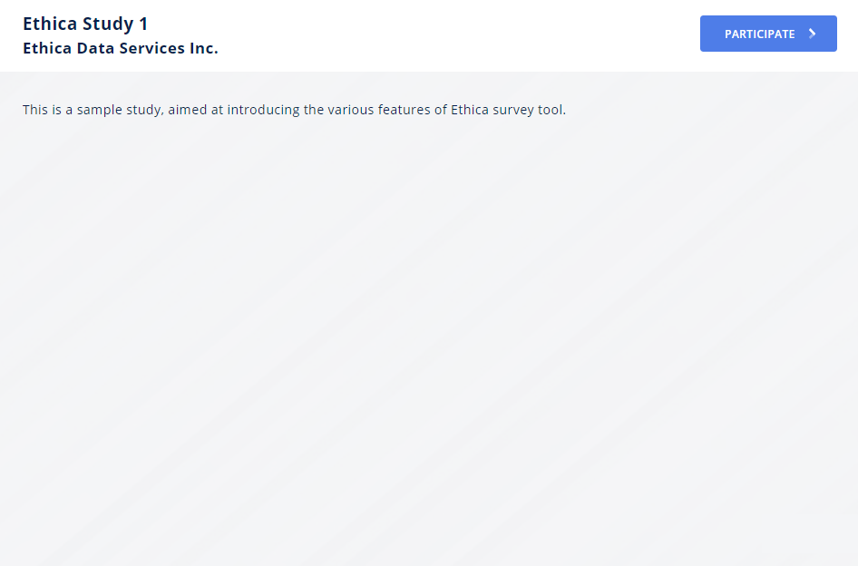Click the word 'features' in the description
Image resolution: width=858 pixels, height=566 pixels.
click(x=405, y=110)
